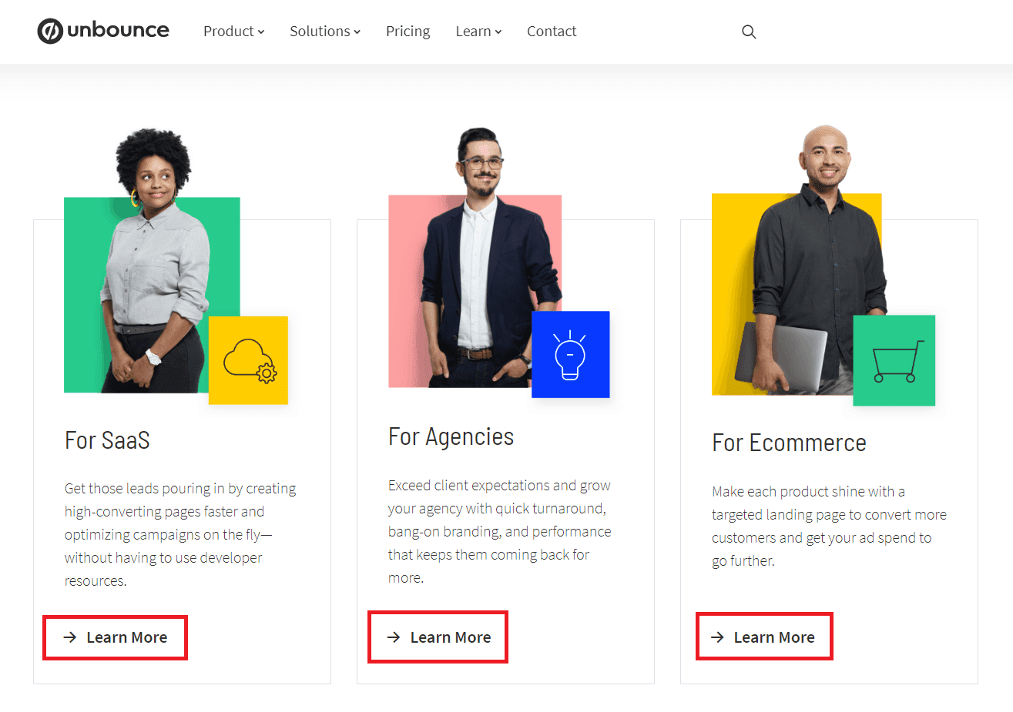Click the green shopping cart icon on Ecommerce card
The width and height of the screenshot is (1013, 712).
tap(894, 359)
